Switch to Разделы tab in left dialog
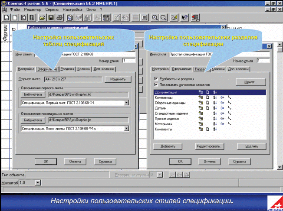This screenshot has width=283, height=211. (67, 69)
